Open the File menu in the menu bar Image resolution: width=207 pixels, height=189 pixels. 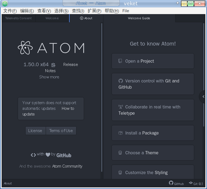(x=126, y=11)
